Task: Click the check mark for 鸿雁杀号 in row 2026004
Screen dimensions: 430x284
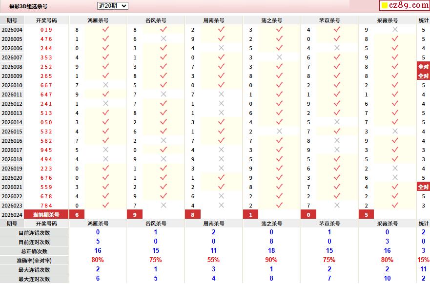Action: (x=105, y=30)
